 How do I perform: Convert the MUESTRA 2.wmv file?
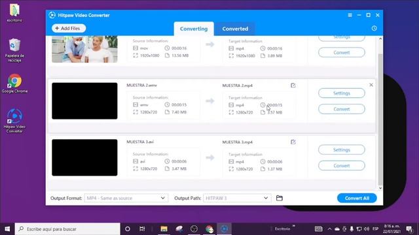pyautogui.click(x=342, y=109)
